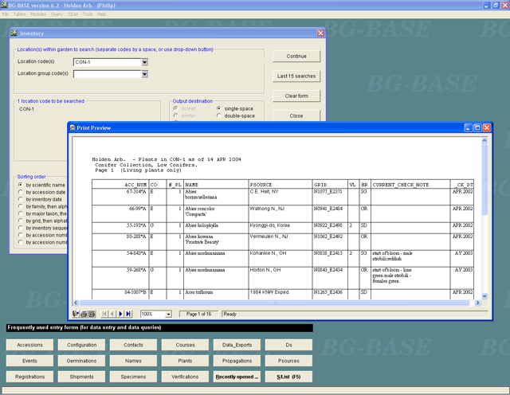Open the Tools menu
The width and height of the screenshot is (510, 395).
point(88,14)
